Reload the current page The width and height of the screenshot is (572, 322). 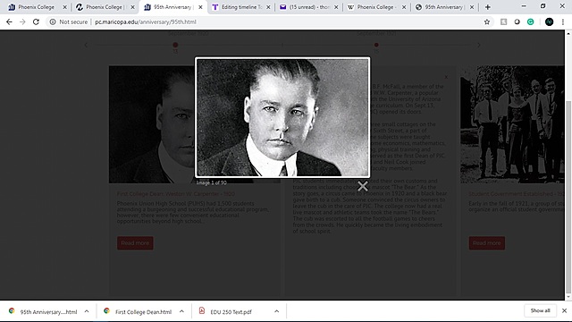(36, 21)
